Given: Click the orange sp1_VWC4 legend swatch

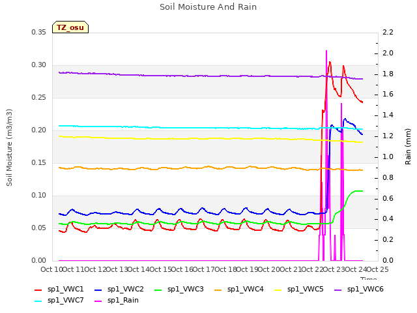Looking at the screenshot, I should point(218,290).
